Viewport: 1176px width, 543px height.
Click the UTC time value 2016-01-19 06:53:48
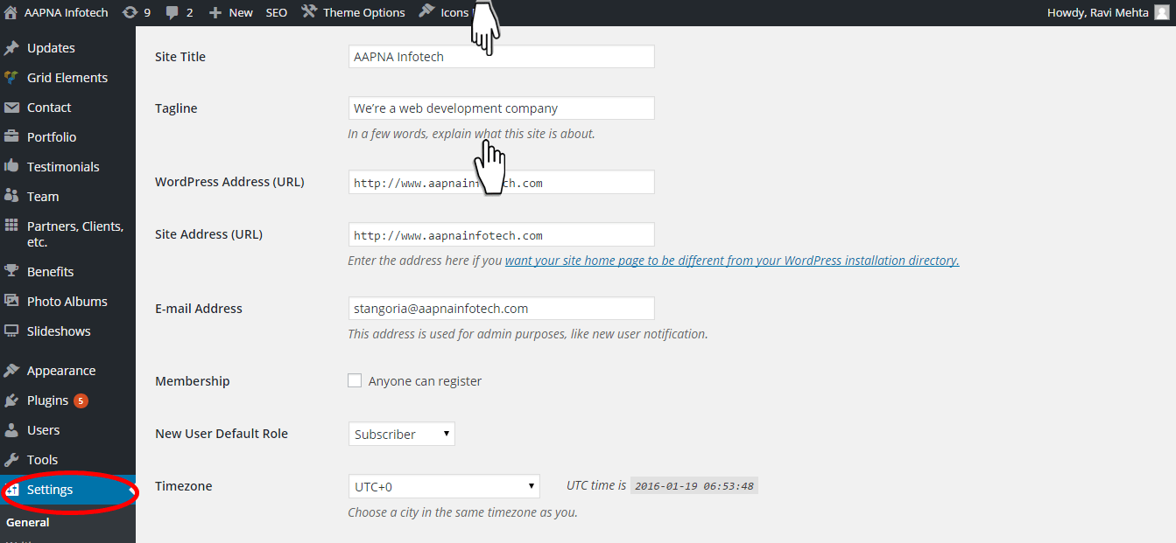pos(694,486)
